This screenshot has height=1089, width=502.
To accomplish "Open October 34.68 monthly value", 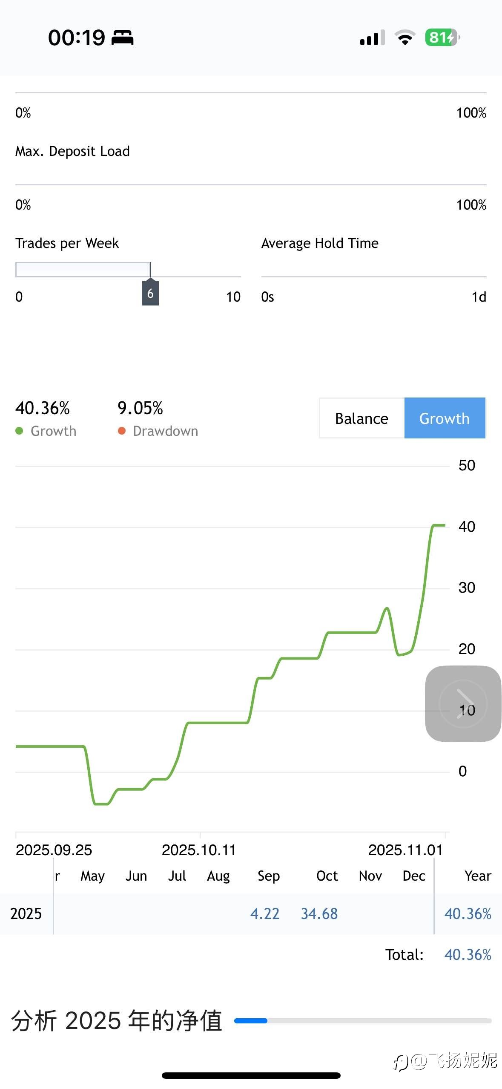I will (x=319, y=913).
